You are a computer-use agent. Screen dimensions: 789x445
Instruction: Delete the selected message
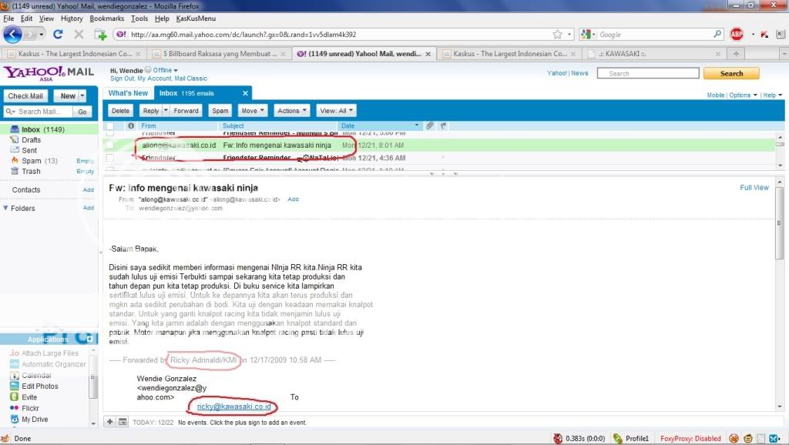pyautogui.click(x=120, y=111)
